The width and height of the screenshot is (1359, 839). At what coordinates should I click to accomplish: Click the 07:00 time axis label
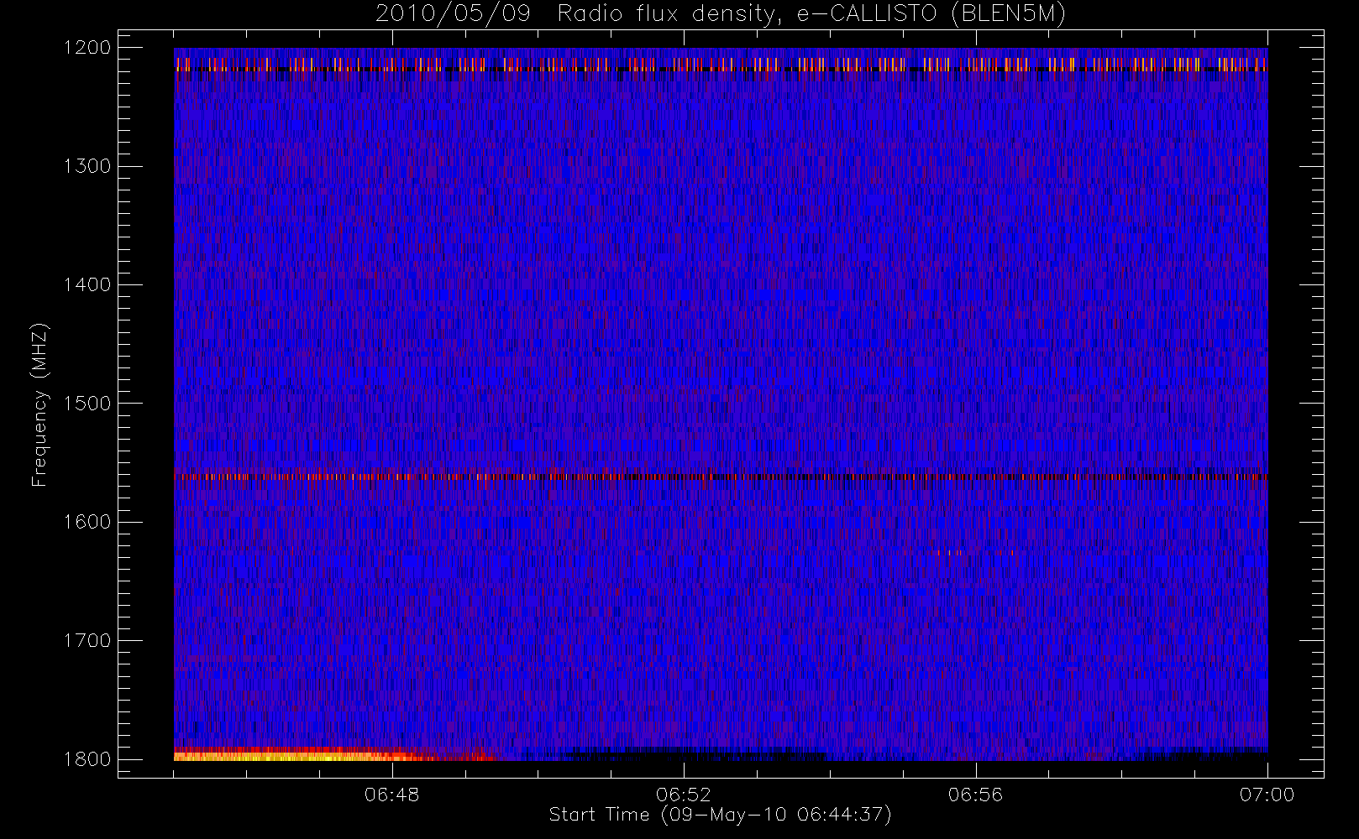1267,795
